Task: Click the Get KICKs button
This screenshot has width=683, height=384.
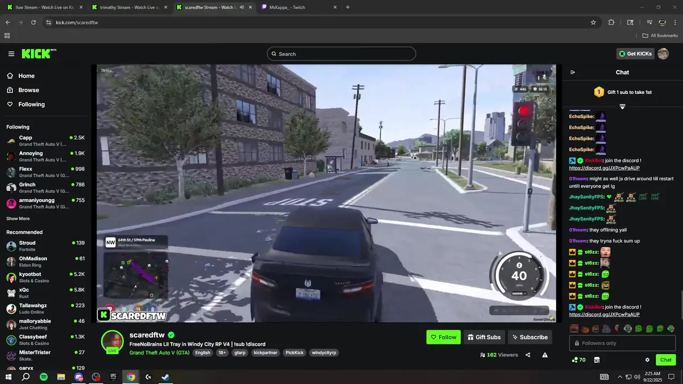Action: pos(635,54)
